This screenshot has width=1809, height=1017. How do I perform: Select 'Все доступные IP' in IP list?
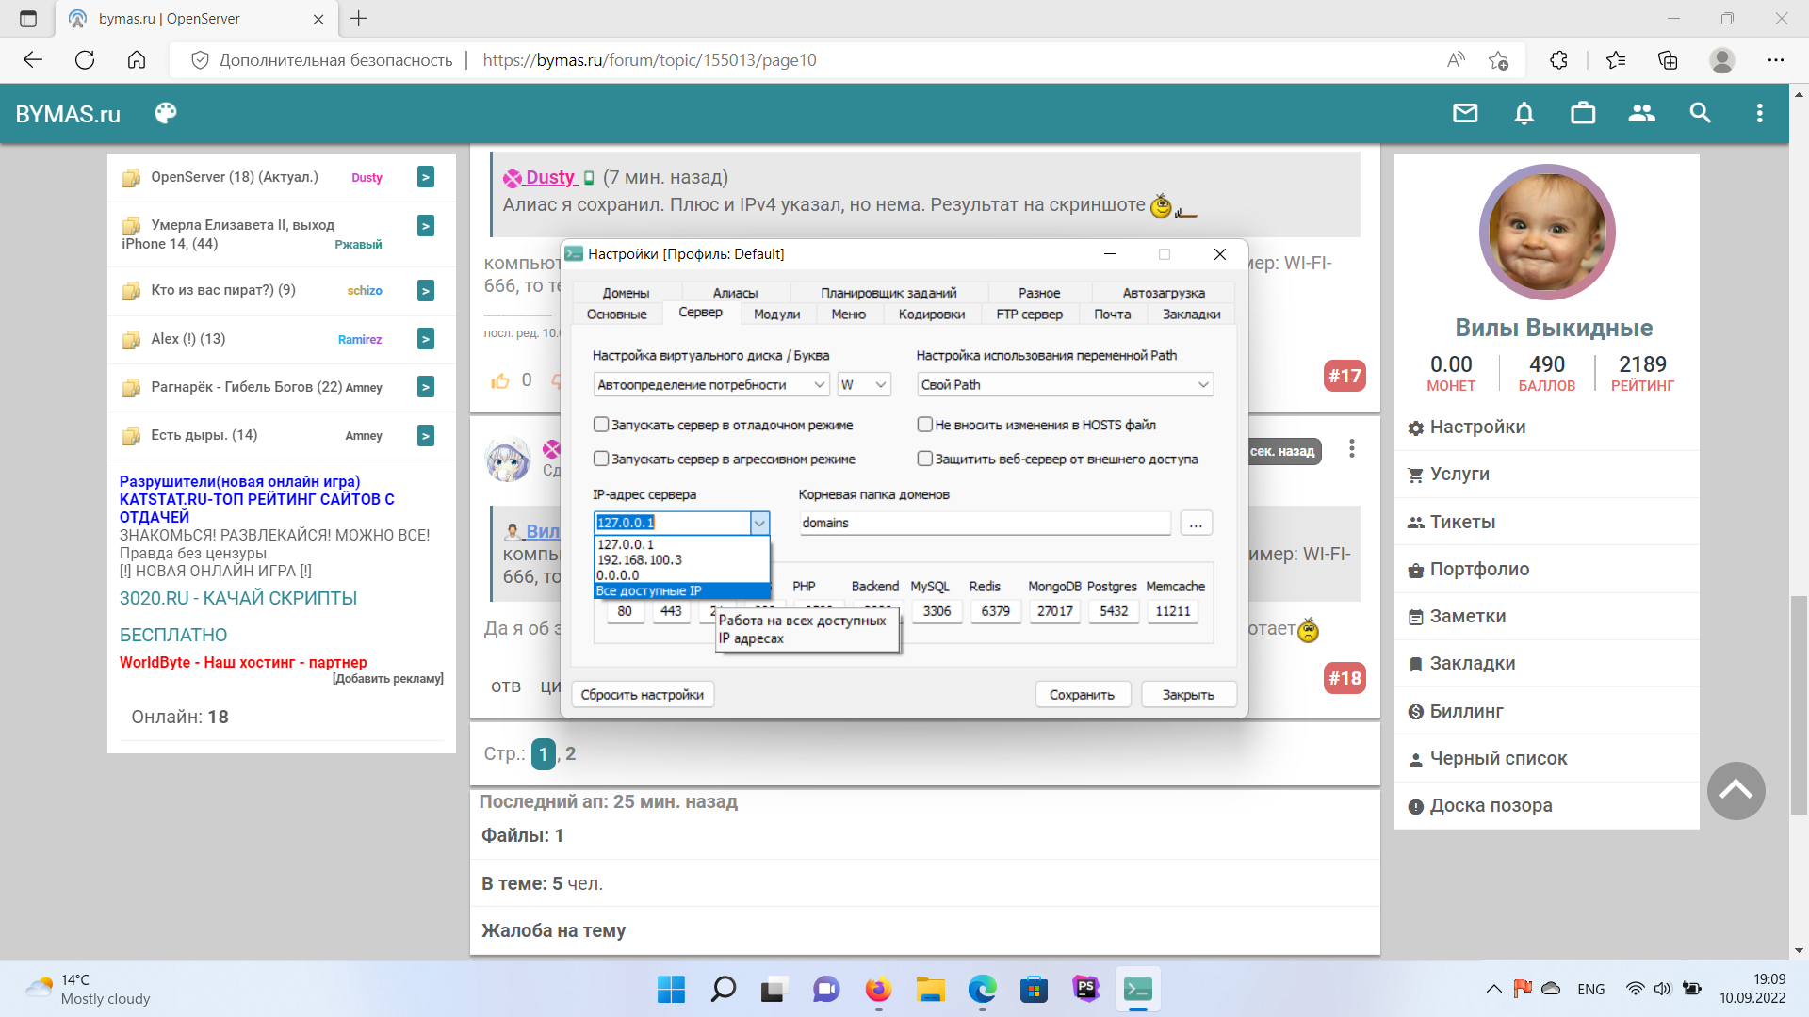coord(648,591)
